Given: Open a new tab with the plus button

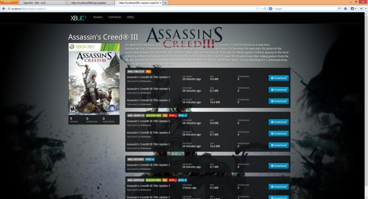Looking at the screenshot, I should click(166, 3).
